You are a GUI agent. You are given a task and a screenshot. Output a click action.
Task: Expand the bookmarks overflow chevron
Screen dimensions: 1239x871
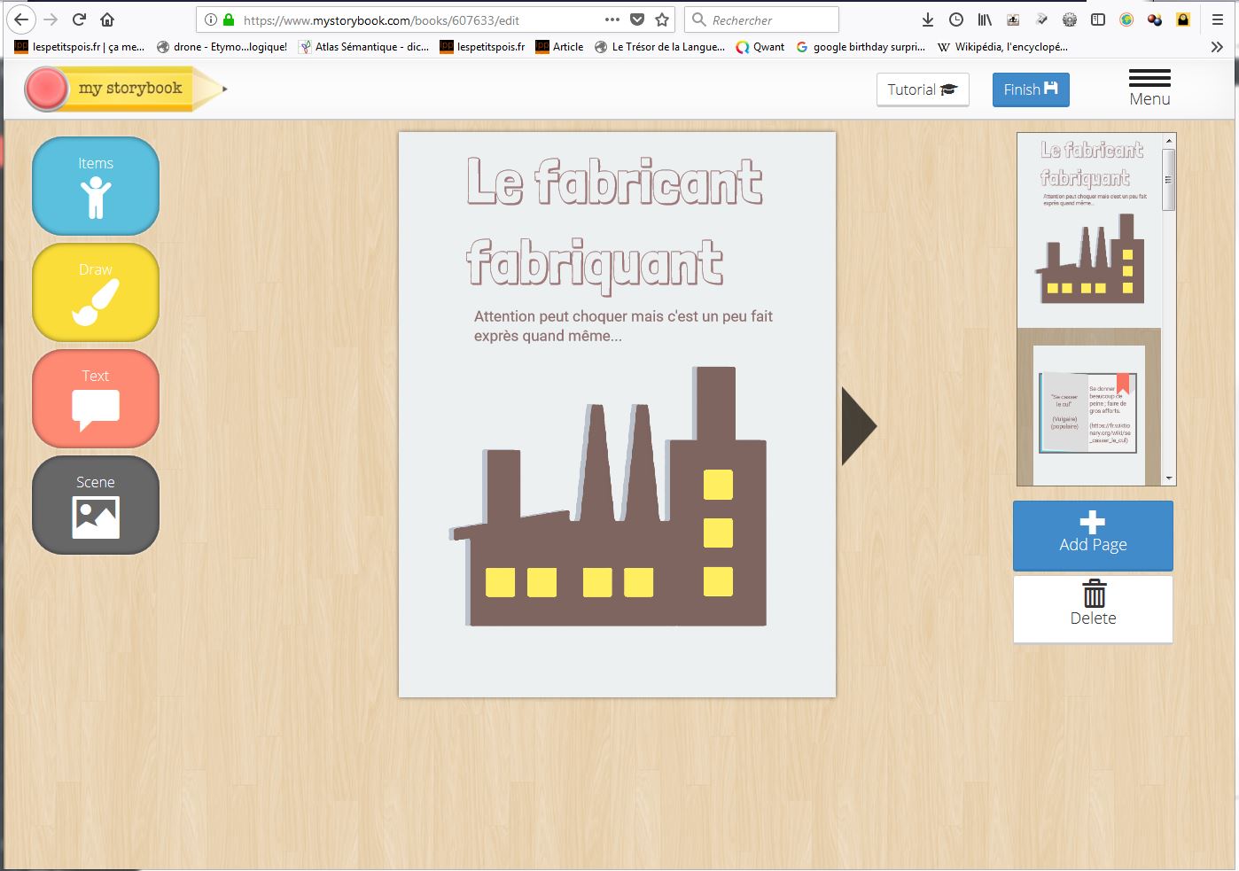1217,47
